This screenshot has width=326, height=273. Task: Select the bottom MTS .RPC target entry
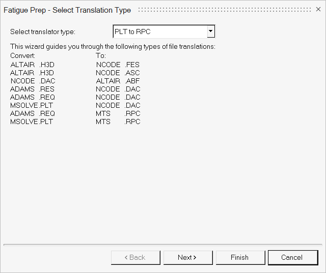118,122
